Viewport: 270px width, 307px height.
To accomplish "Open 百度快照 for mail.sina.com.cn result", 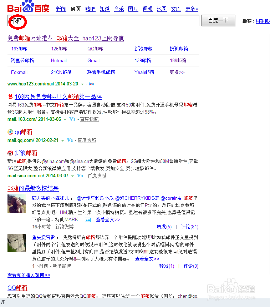I will click(97, 176).
